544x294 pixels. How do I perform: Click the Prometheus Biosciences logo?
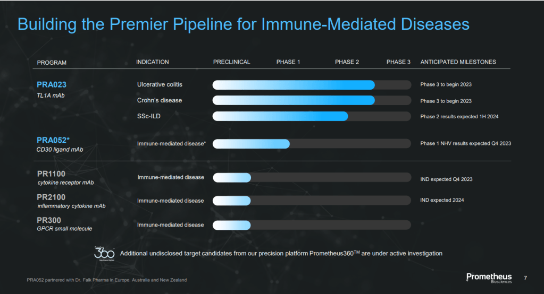(x=489, y=278)
